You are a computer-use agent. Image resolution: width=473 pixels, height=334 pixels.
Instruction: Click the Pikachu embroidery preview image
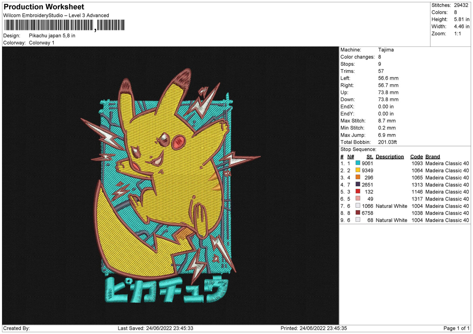tap(166, 181)
